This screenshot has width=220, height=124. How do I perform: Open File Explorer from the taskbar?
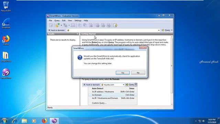coord(24,121)
